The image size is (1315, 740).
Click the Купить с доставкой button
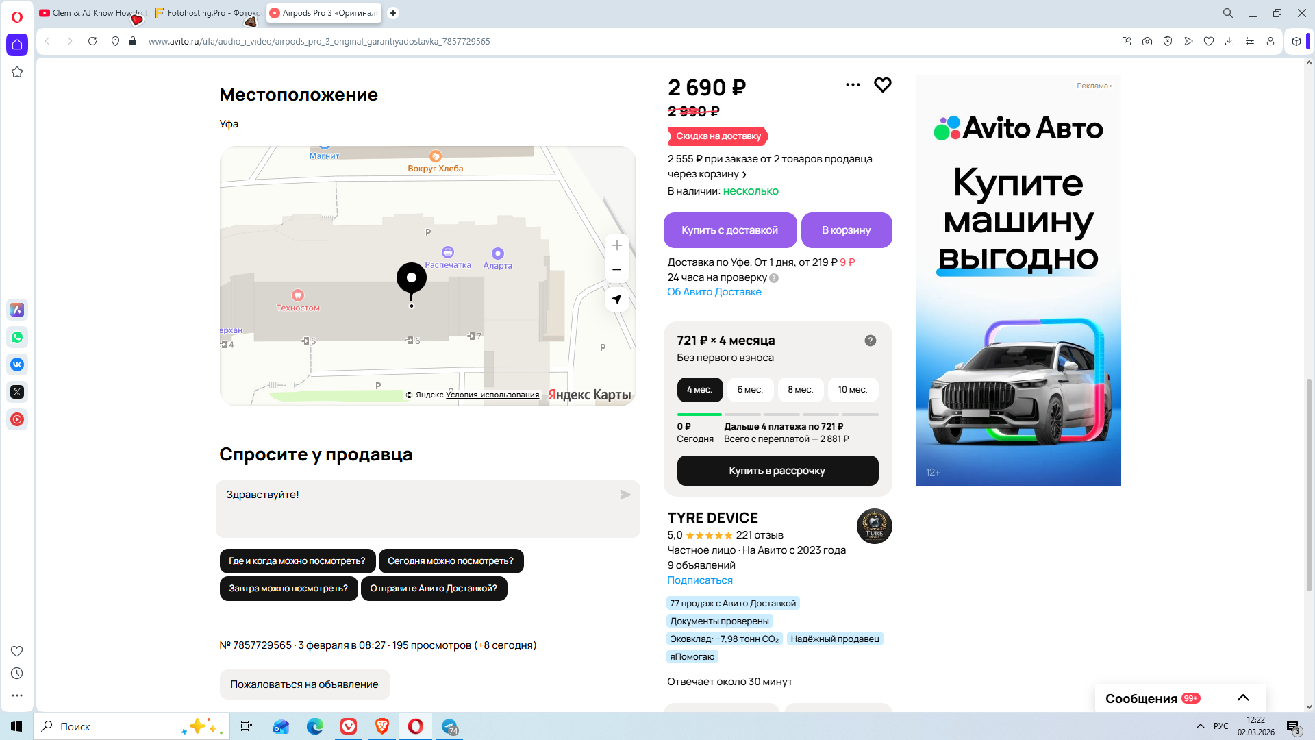coord(729,230)
